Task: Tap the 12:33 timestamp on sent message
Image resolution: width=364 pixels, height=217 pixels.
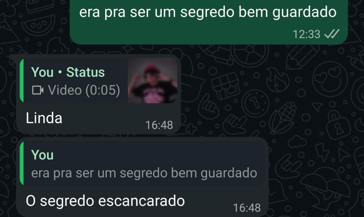Action: [x=306, y=34]
